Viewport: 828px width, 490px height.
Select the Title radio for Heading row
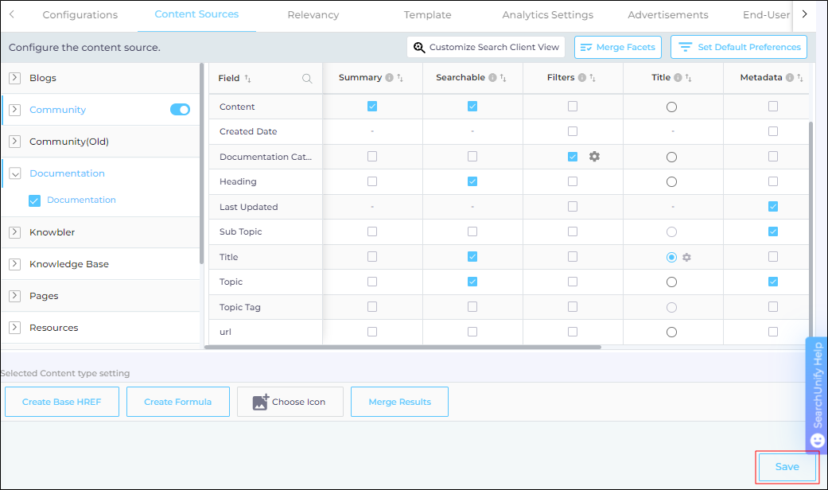[671, 182]
